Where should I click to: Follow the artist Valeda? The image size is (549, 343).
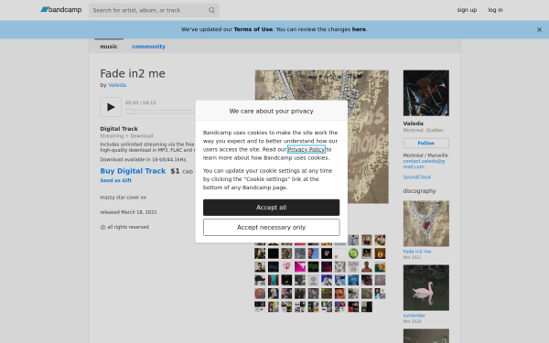[425, 143]
